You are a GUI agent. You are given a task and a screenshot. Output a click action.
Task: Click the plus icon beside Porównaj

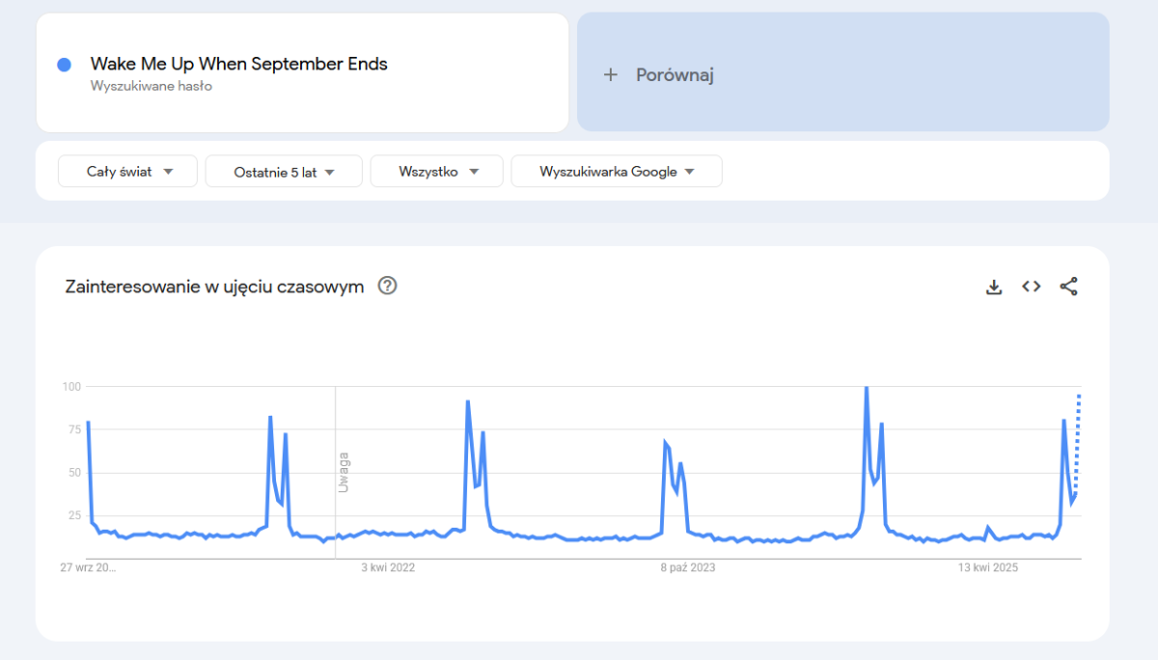(x=610, y=75)
